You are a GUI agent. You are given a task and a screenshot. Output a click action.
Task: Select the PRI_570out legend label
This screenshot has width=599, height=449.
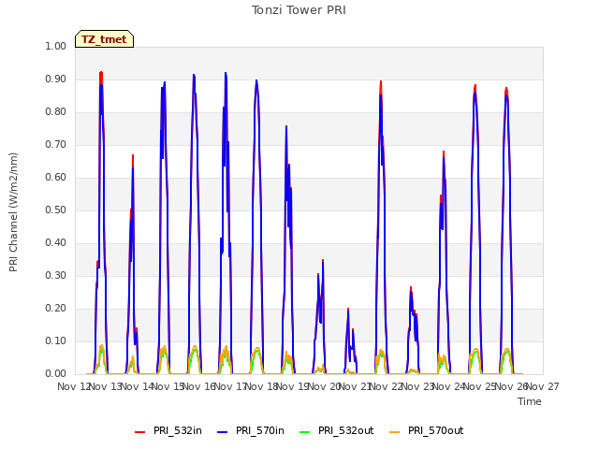click(x=436, y=430)
